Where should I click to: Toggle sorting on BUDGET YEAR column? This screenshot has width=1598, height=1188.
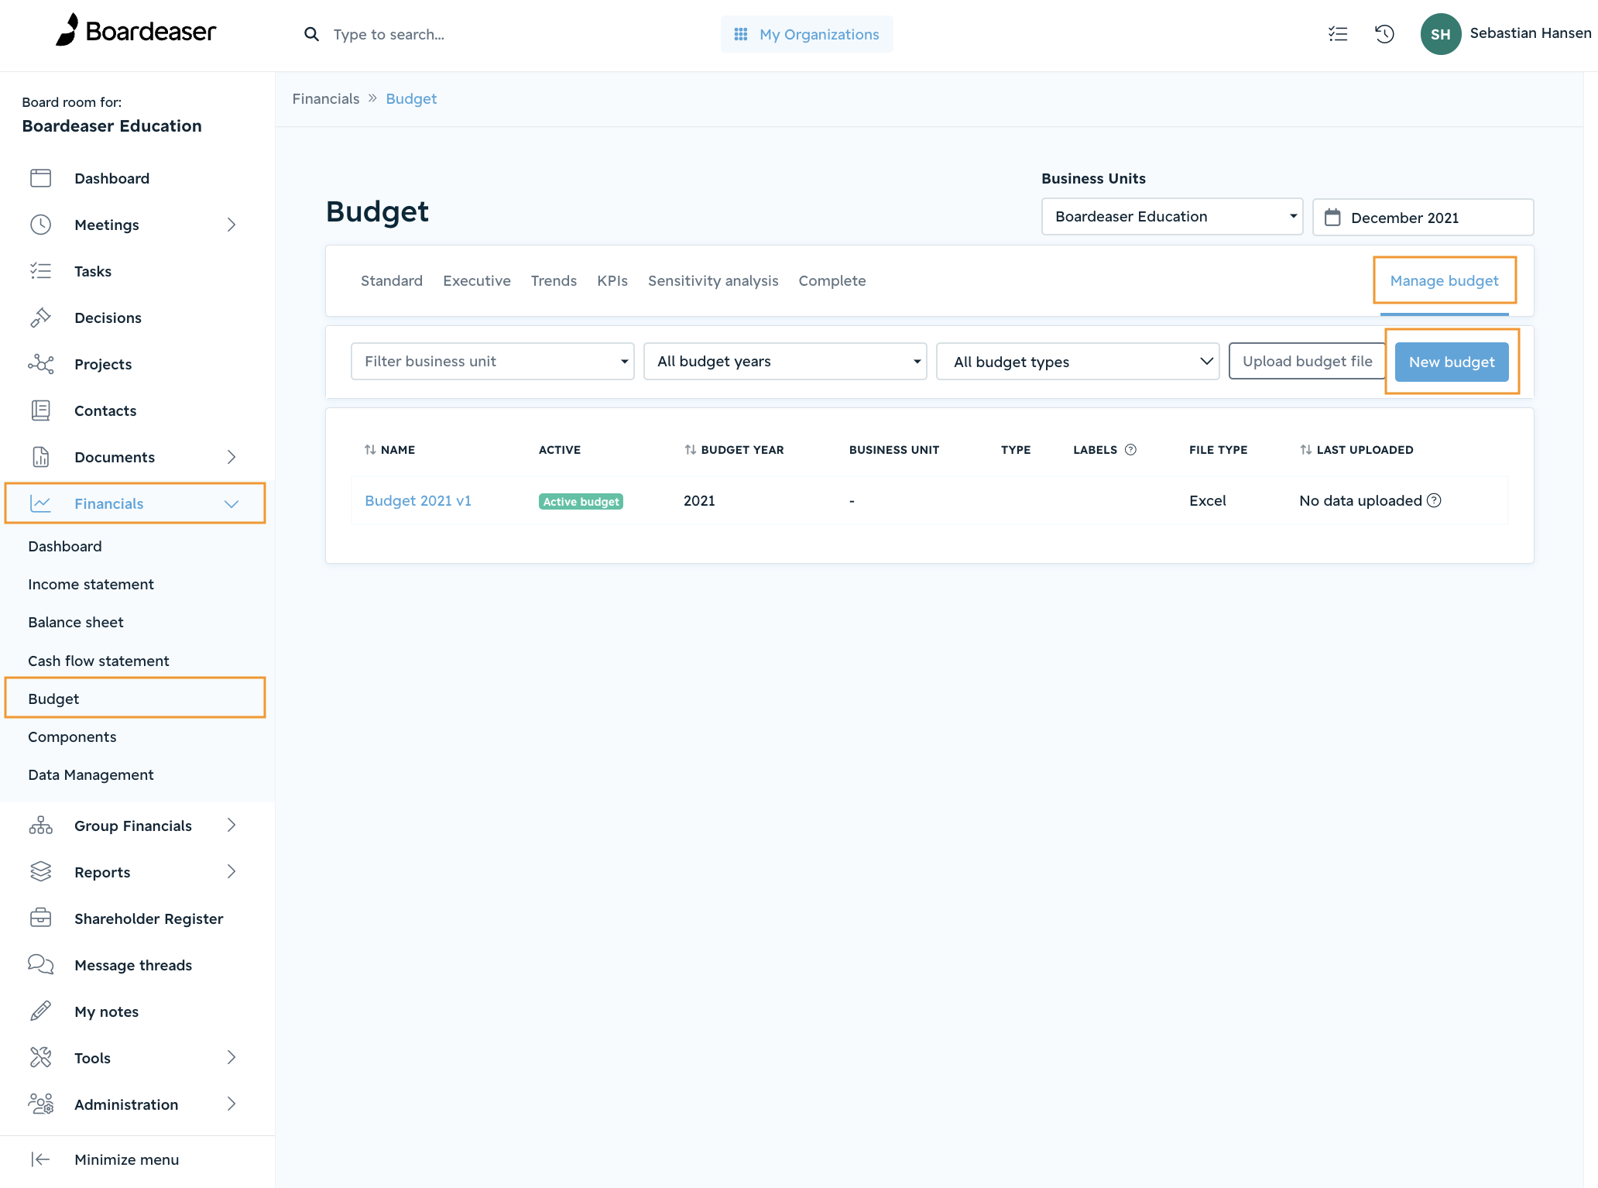(691, 449)
